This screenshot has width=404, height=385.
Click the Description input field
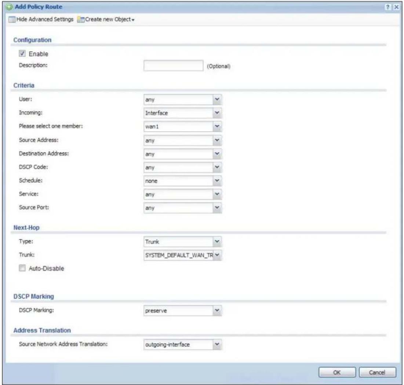174,65
